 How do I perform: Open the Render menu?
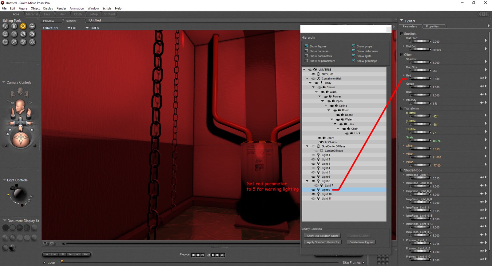click(61, 8)
